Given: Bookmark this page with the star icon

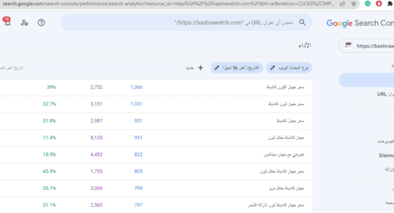Looking at the screenshot, I should [354, 4].
